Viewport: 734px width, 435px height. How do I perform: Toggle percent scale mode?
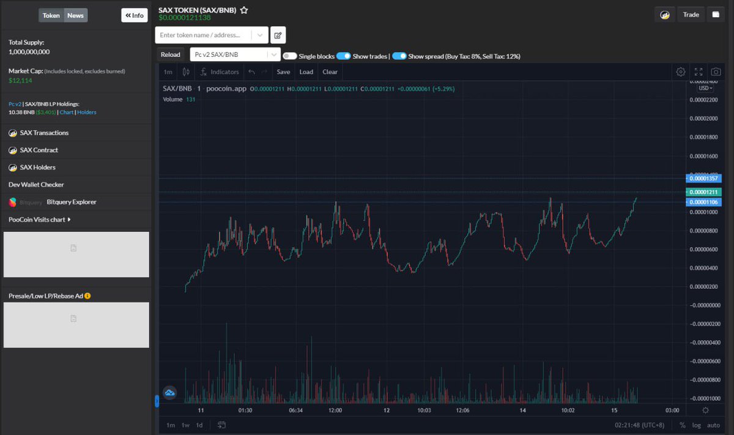point(683,425)
